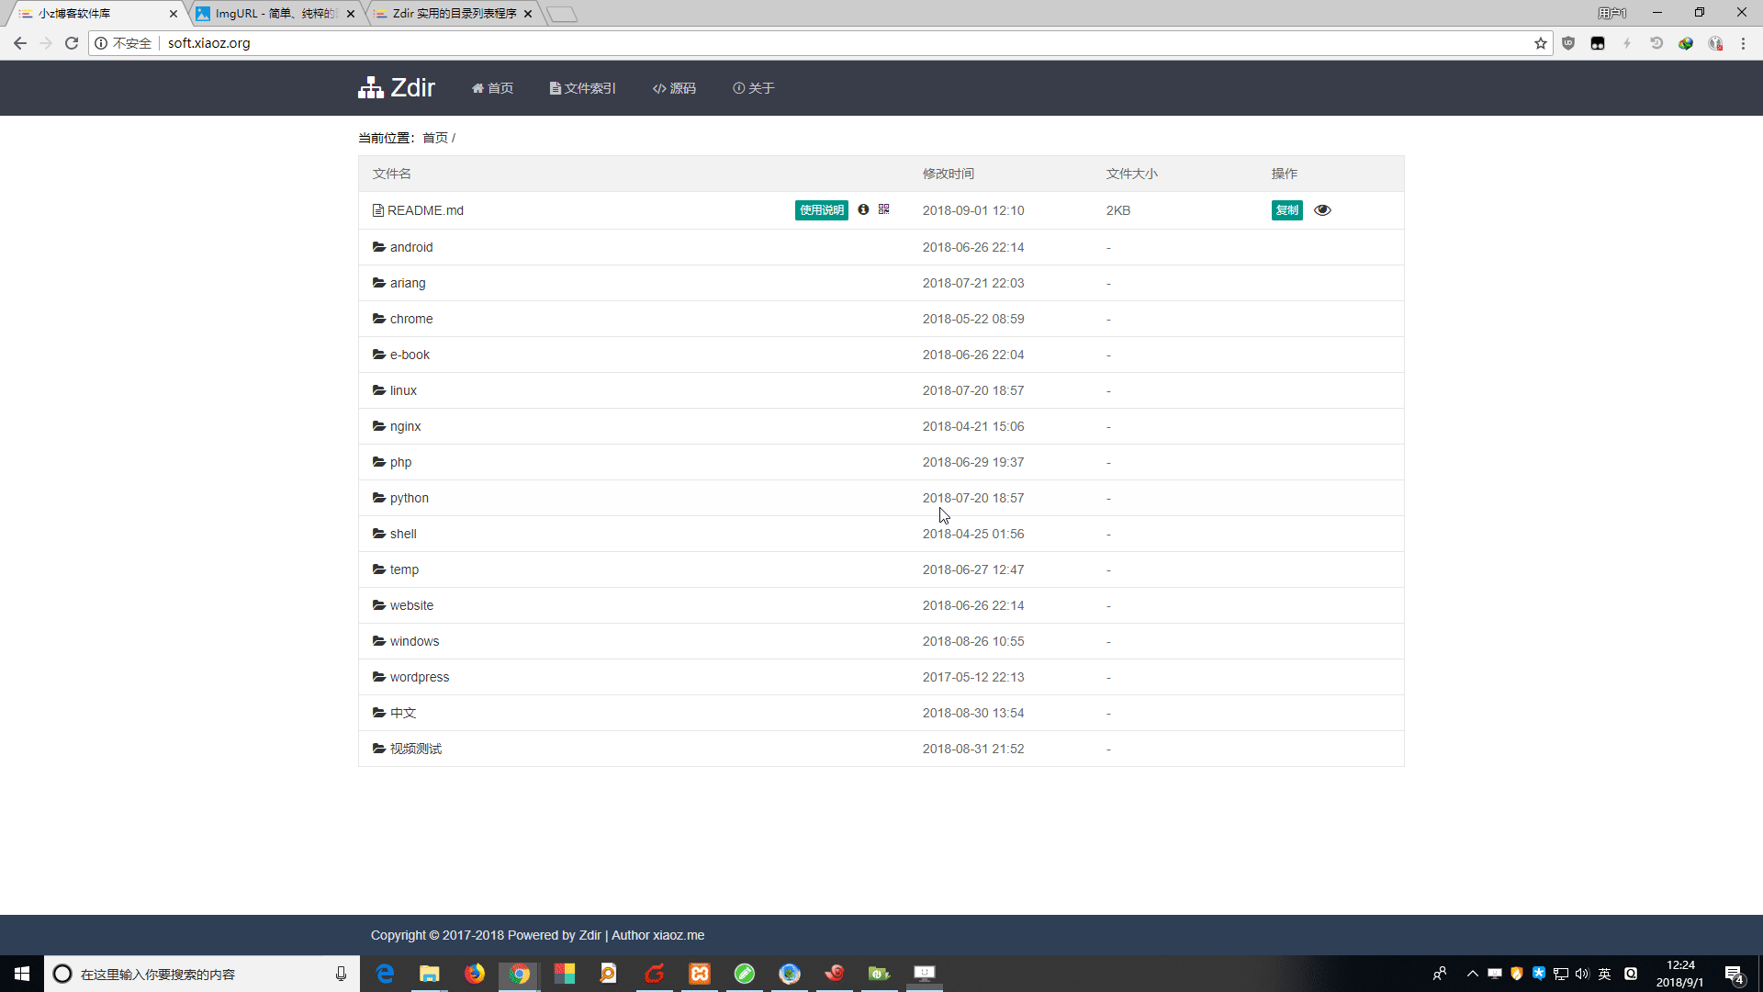
Task: Open the android folder
Action: tap(410, 247)
